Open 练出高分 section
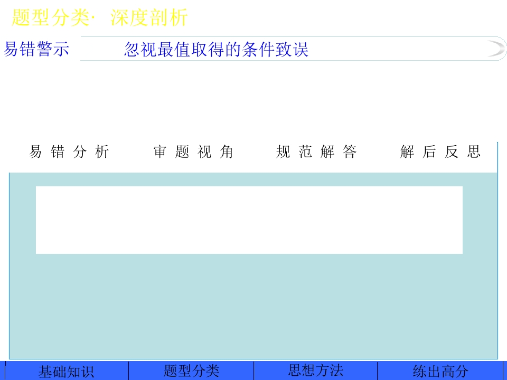 pyautogui.click(x=440, y=371)
